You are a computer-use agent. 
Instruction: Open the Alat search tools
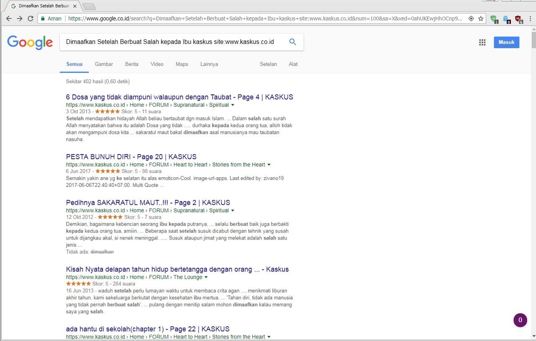[x=293, y=64]
